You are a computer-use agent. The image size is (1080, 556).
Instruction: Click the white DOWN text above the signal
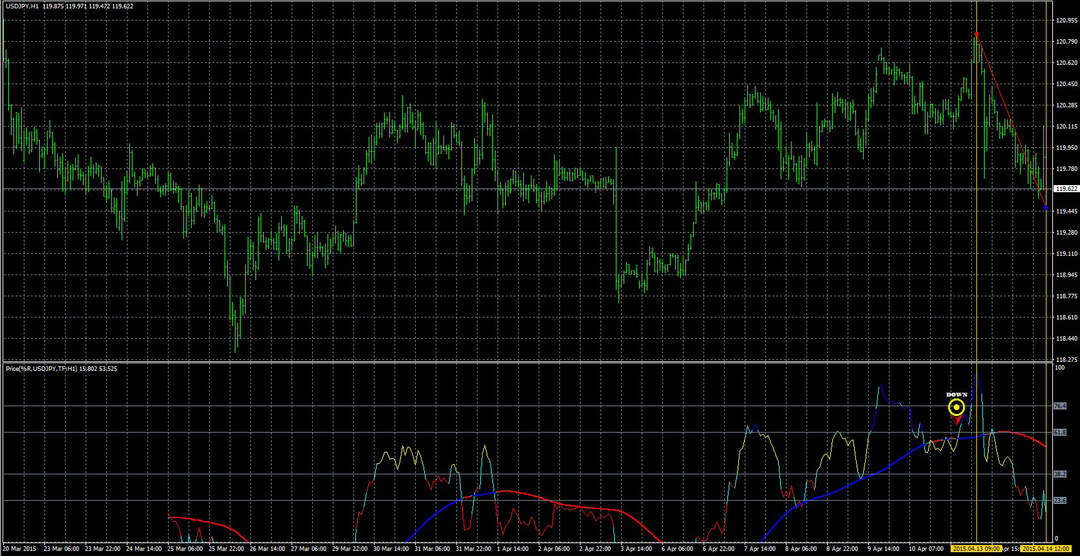click(x=956, y=395)
